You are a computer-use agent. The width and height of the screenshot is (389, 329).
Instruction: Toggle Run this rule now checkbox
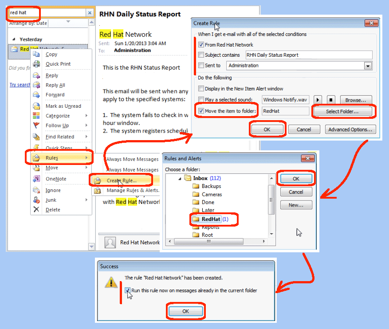[127, 290]
